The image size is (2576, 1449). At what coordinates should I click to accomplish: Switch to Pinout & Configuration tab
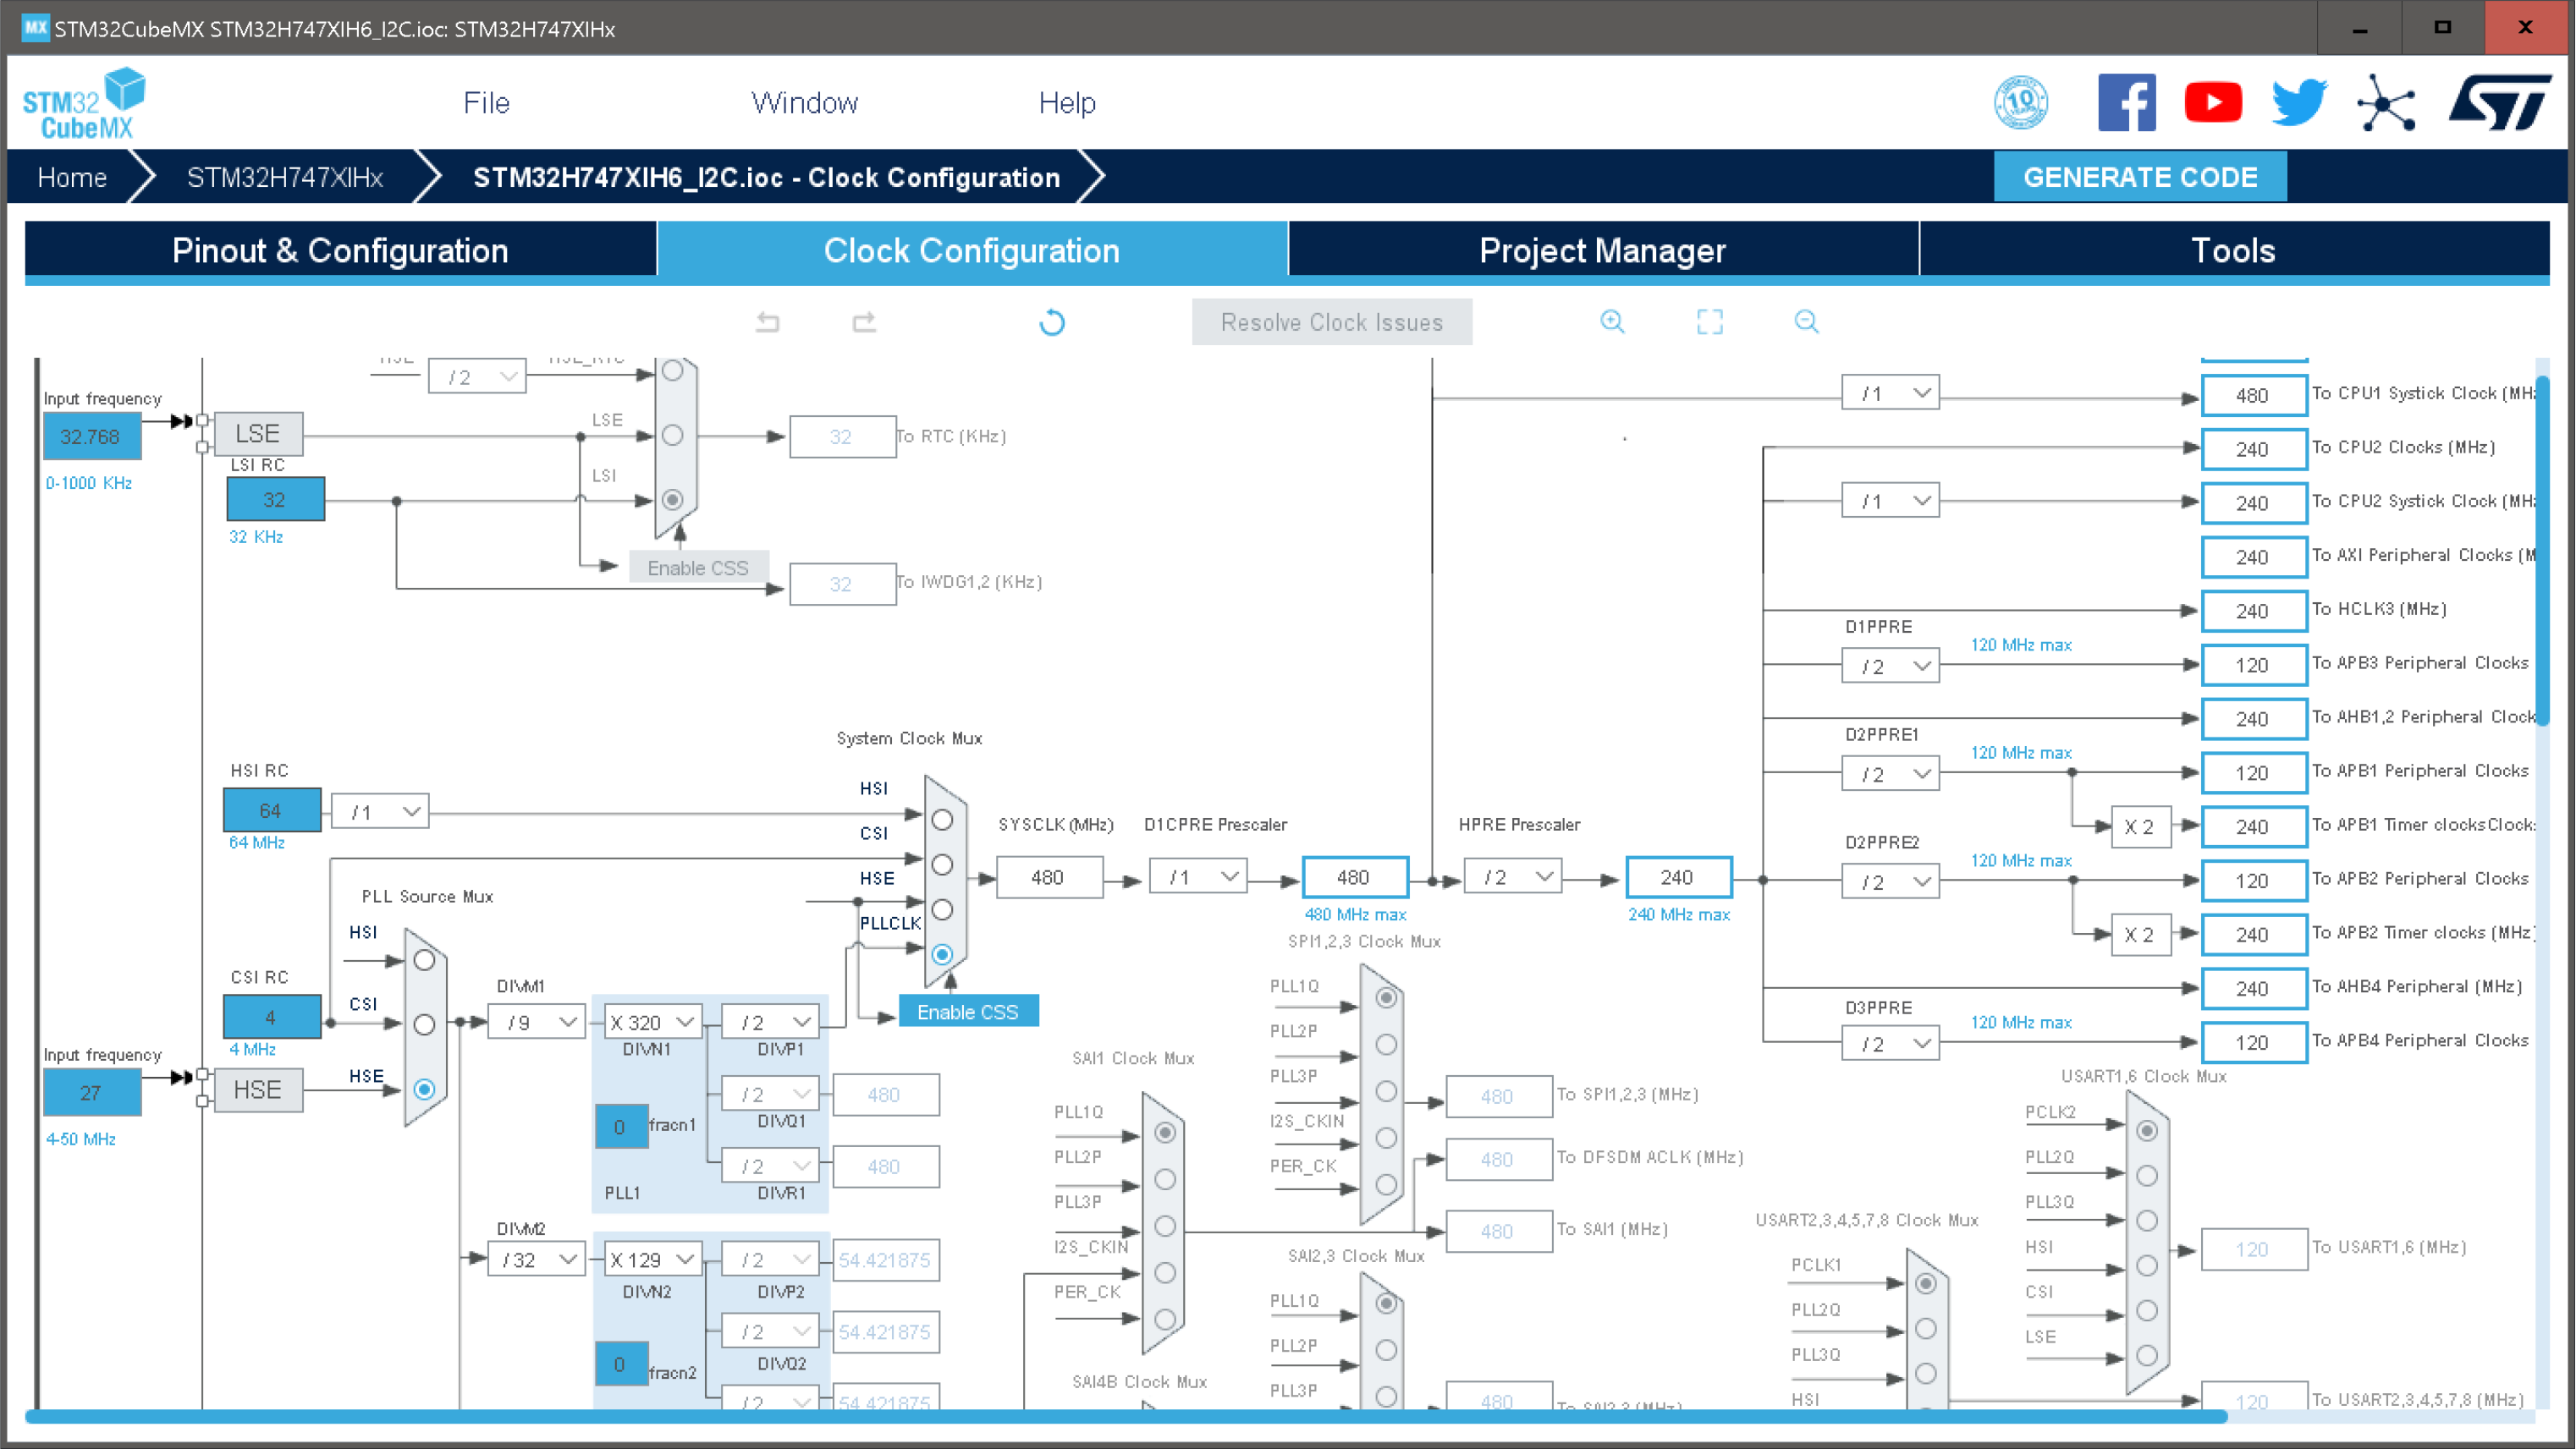pyautogui.click(x=340, y=250)
